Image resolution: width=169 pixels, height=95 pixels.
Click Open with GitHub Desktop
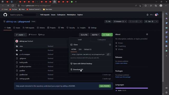pyautogui.click(x=81, y=64)
